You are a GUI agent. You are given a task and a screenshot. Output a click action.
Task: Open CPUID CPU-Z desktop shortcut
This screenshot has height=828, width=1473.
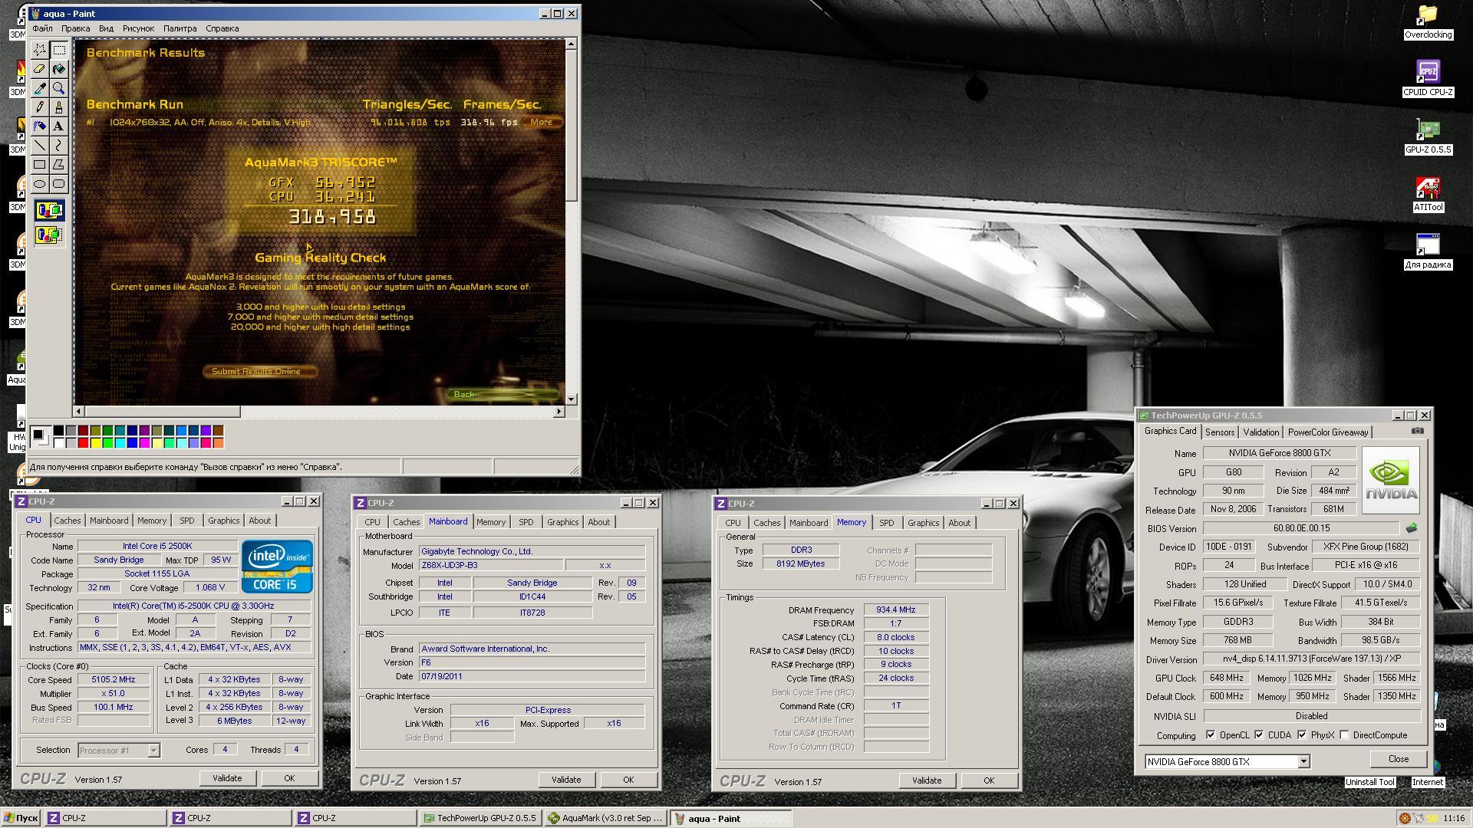coord(1428,78)
